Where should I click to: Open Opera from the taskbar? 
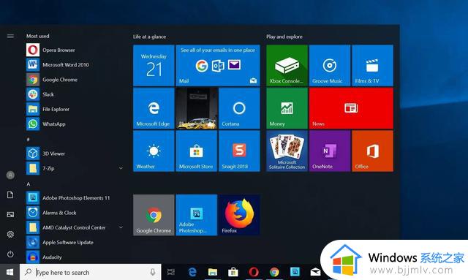[254, 272]
